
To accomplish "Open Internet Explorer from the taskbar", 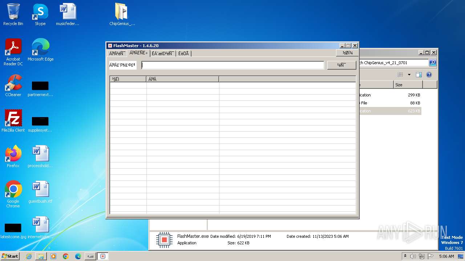I will tap(29, 256).
